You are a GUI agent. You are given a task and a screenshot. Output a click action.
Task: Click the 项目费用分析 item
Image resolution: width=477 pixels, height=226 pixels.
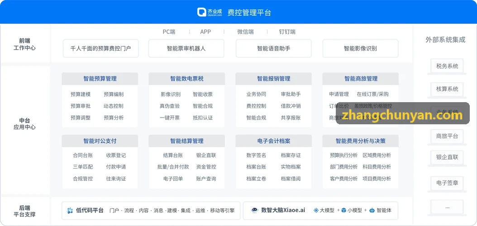click(x=377, y=179)
